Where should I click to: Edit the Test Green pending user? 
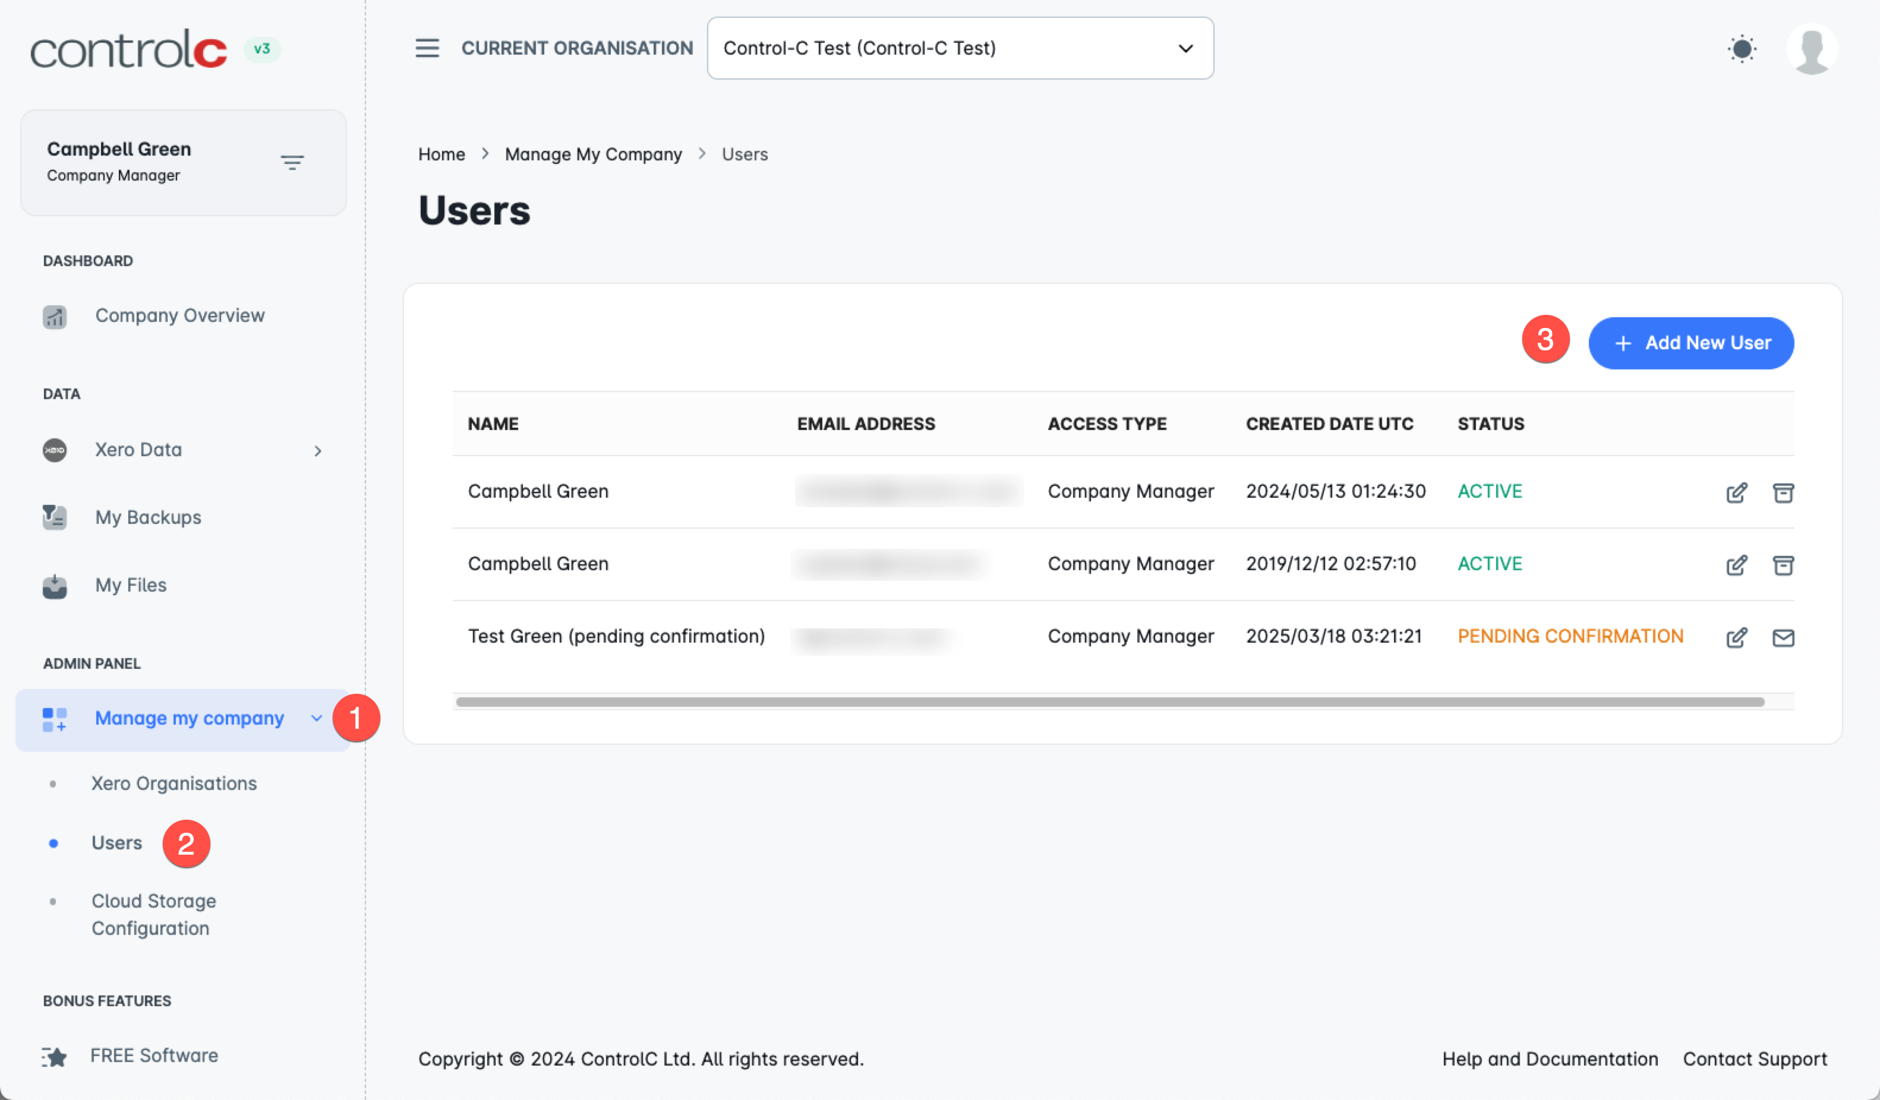click(1736, 637)
